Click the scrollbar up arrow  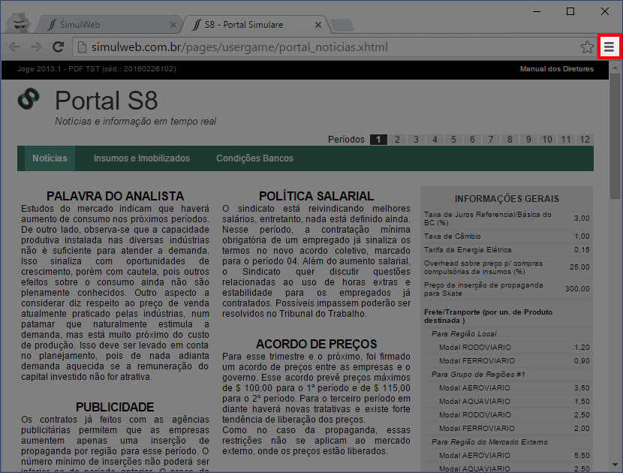pos(615,68)
